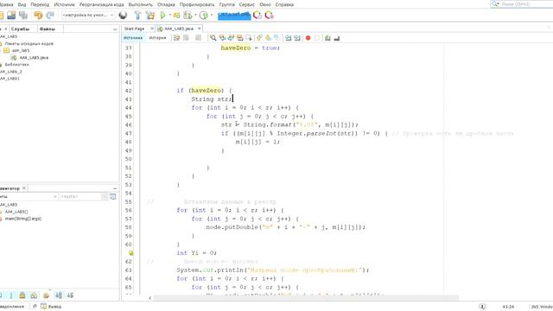Click the Debug Project icon

188,16
